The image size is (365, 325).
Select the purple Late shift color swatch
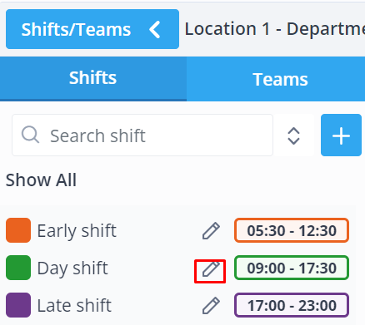pyautogui.click(x=18, y=305)
